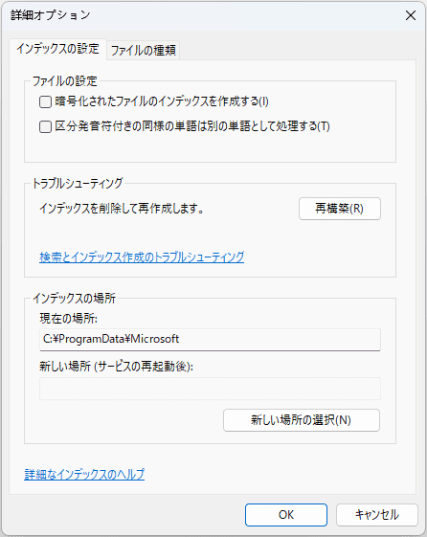
Task: Click the ファイルの設定 group heading
Action: point(65,81)
